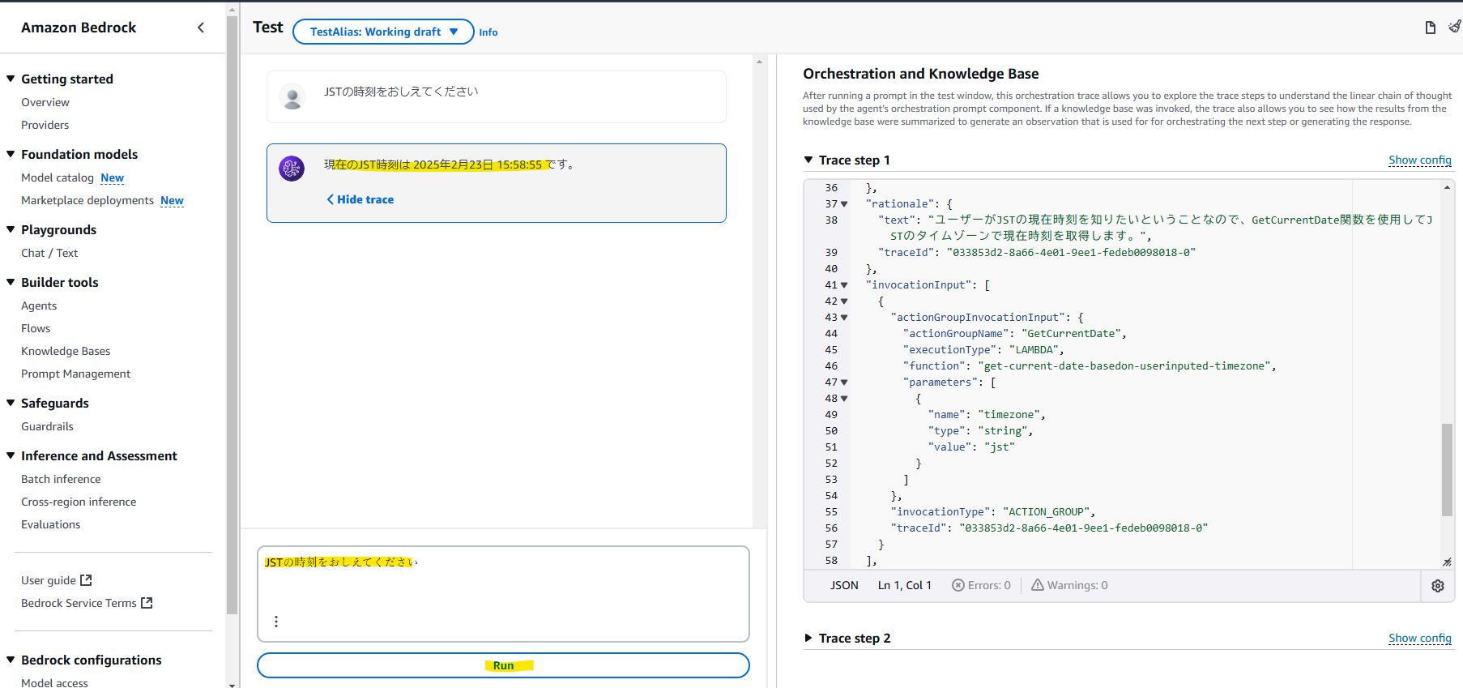Click the agent avatar icon in response
The height and width of the screenshot is (688, 1463).
click(x=292, y=169)
